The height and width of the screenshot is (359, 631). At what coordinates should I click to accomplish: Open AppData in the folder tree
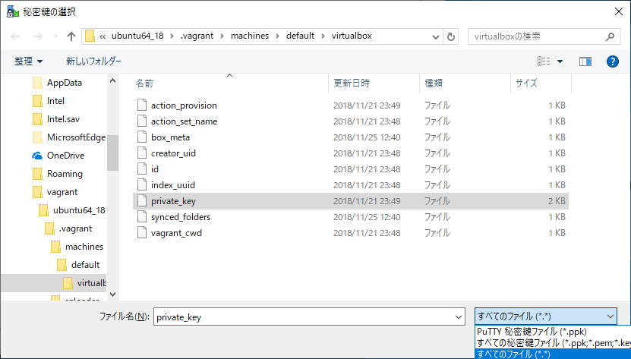65,83
